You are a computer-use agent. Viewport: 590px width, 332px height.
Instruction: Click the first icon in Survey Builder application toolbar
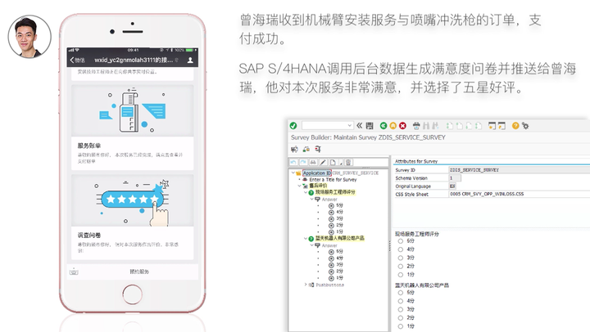(x=295, y=149)
